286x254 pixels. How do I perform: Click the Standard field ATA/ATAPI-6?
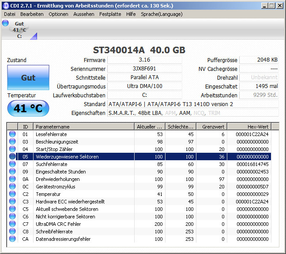pos(193,104)
